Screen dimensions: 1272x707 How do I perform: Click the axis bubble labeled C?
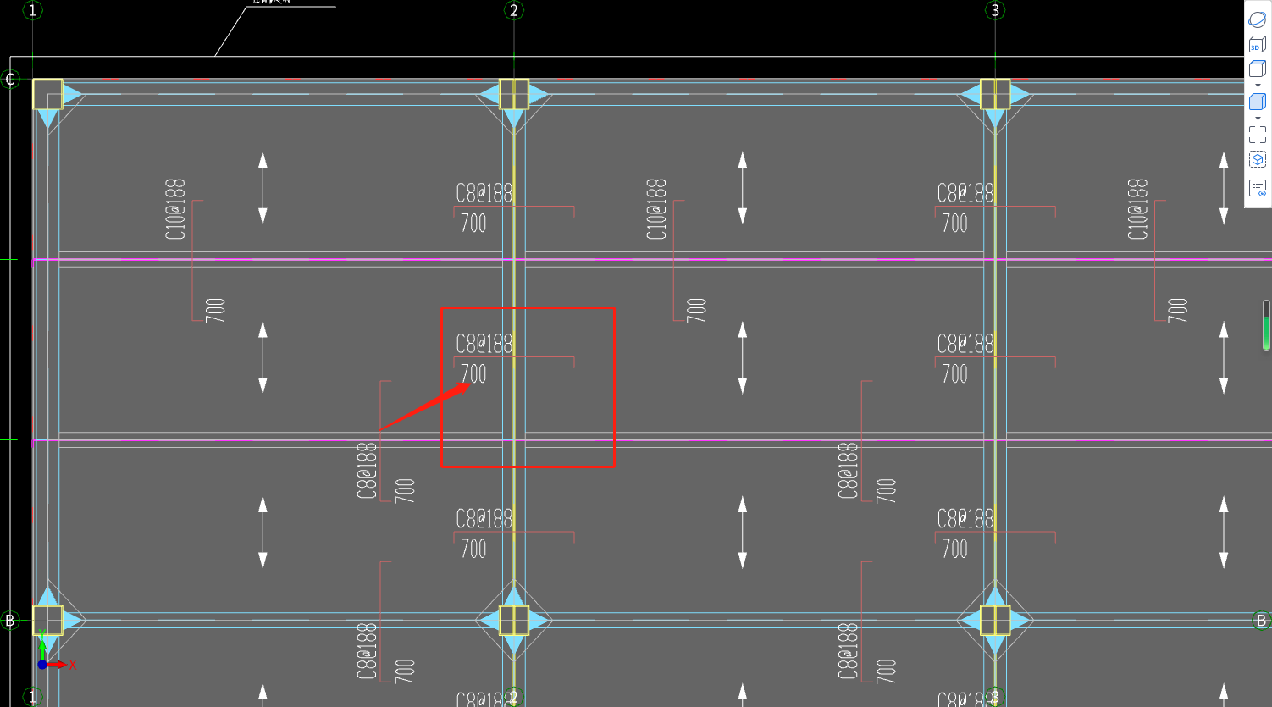tap(10, 80)
